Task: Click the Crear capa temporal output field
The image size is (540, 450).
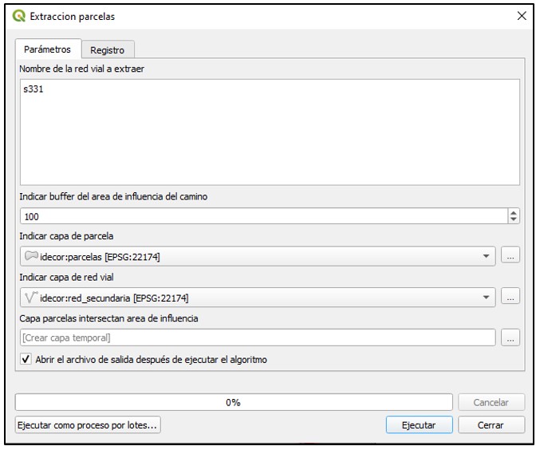Action: [258, 337]
